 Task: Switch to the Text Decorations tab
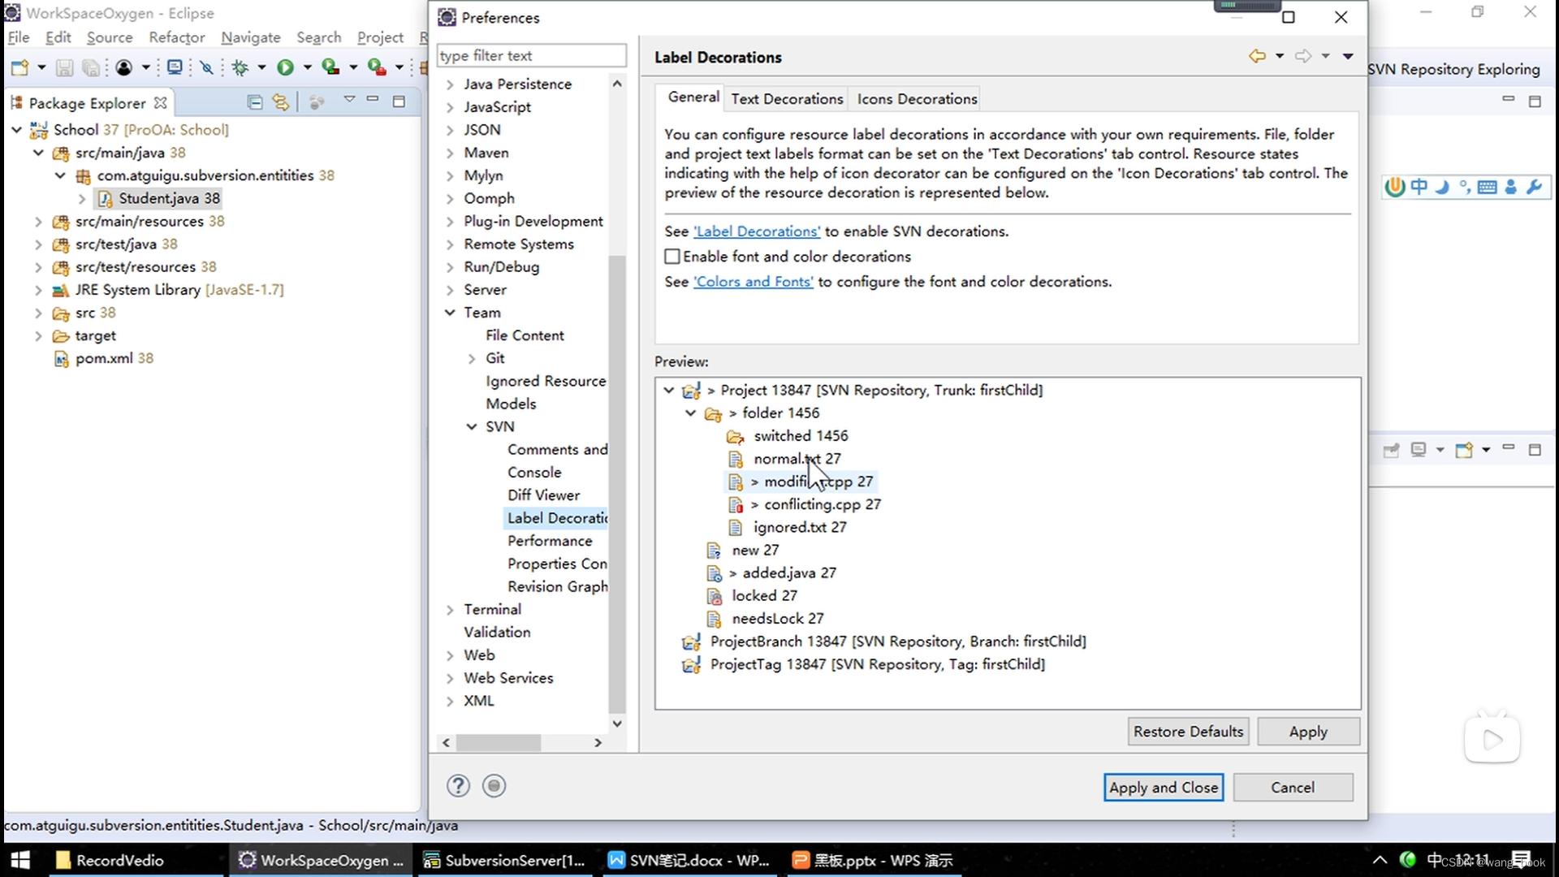[x=787, y=98]
